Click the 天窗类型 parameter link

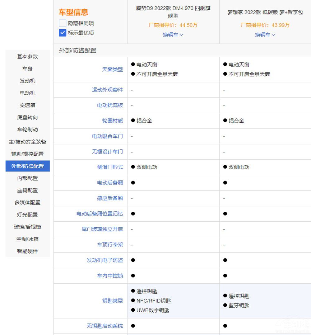pyautogui.click(x=112, y=69)
